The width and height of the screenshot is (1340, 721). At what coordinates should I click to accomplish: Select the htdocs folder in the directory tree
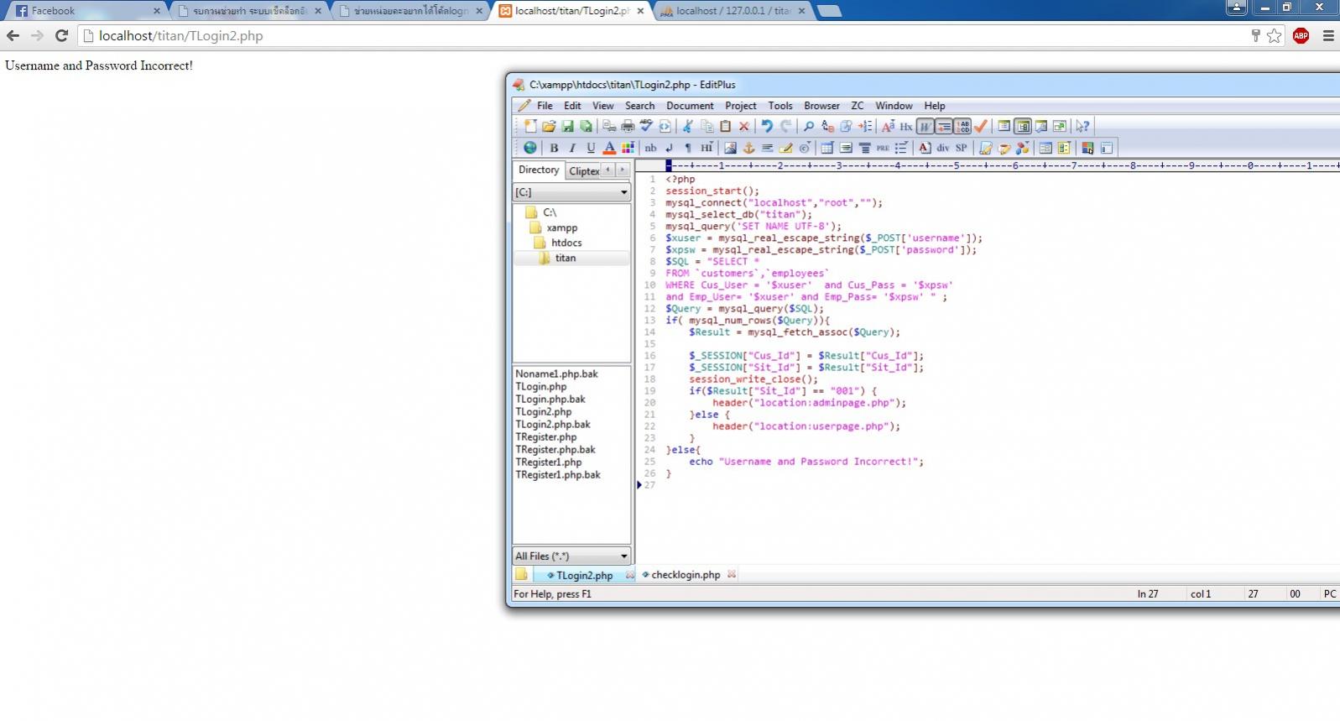click(x=566, y=243)
